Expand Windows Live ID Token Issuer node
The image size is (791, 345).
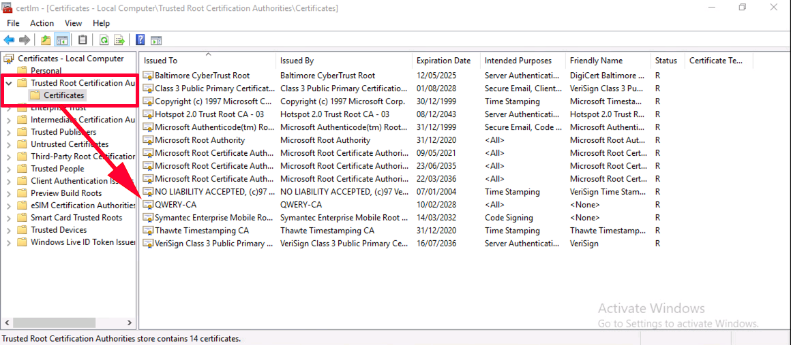[9, 242]
